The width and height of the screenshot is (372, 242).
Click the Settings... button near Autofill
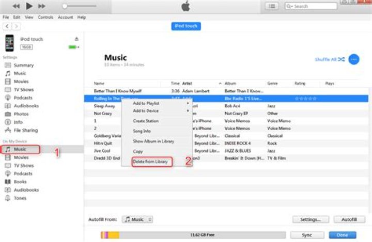[x=311, y=219]
